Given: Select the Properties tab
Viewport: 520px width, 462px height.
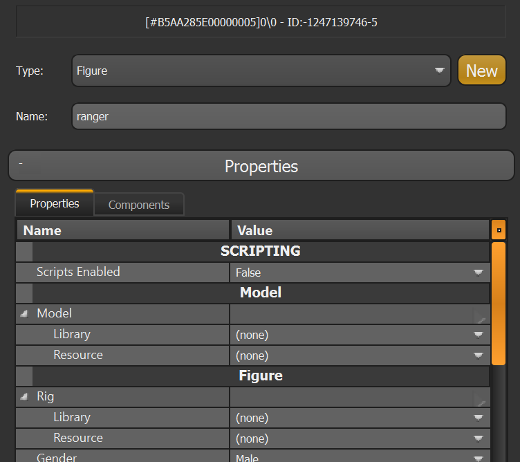Looking at the screenshot, I should (x=55, y=204).
